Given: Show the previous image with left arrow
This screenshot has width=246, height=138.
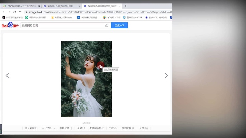Looking at the screenshot, I should coord(8,75).
